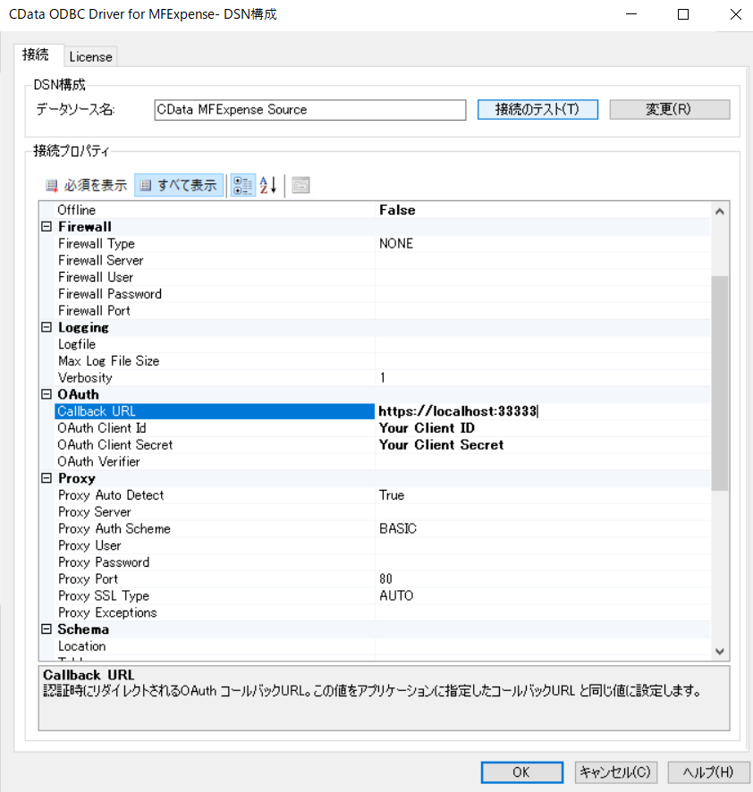
Task: Select the categorized view icon
Action: tap(241, 185)
